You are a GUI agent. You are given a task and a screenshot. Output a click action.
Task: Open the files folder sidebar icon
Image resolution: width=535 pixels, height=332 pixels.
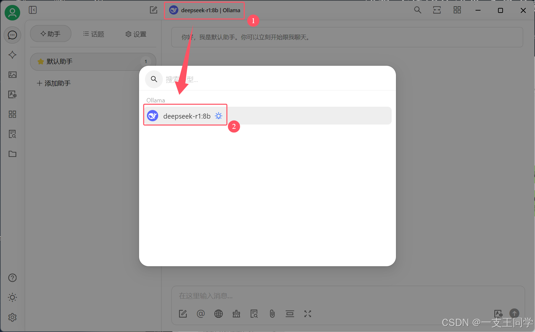click(x=13, y=154)
